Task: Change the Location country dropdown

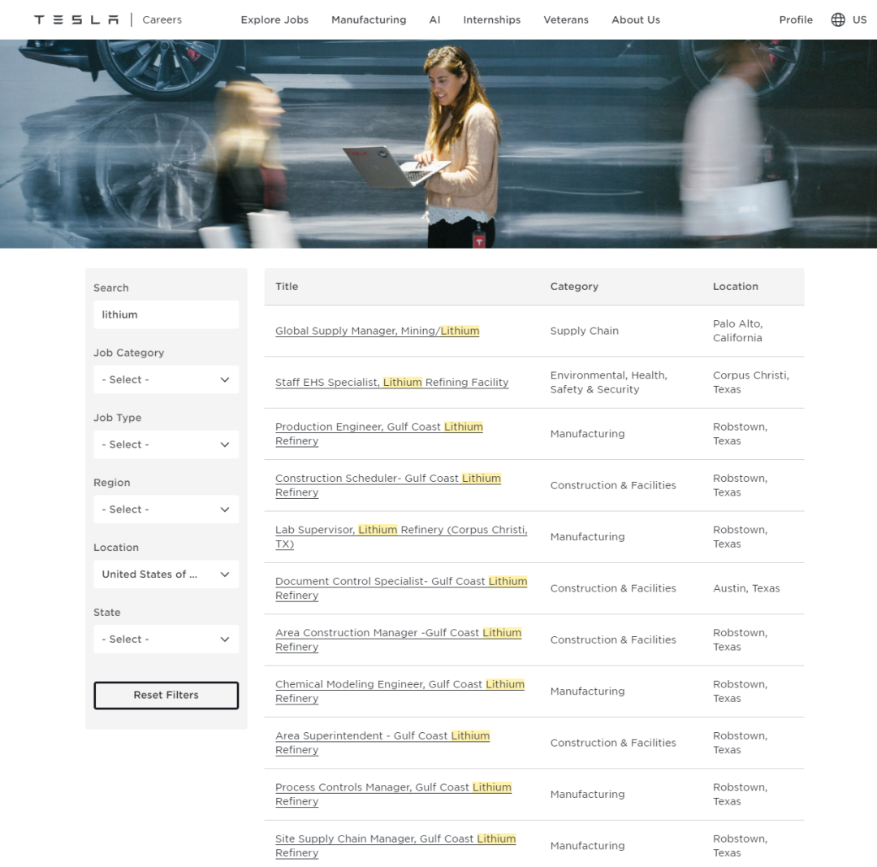Action: 166,574
